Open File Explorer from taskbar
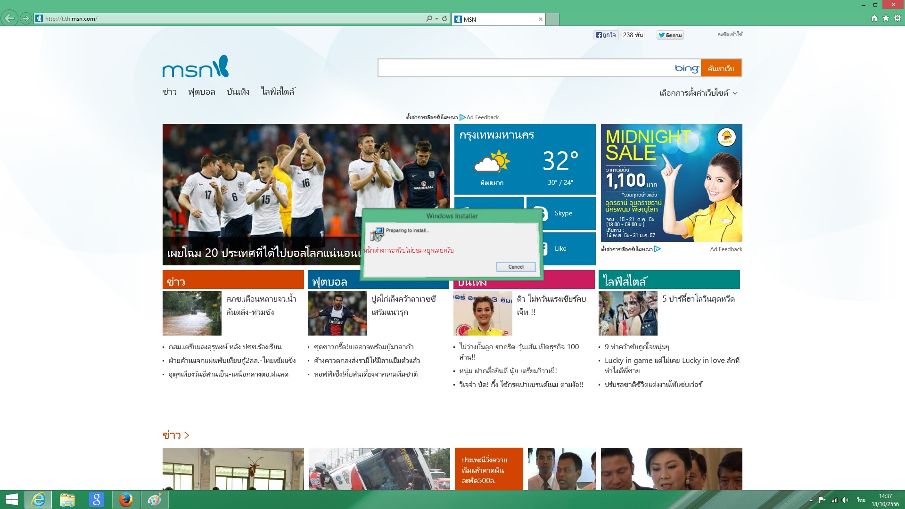Screen dimensions: 905x509 67,500
